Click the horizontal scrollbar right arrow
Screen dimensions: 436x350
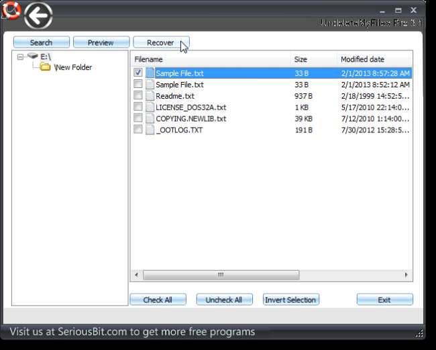click(x=406, y=275)
